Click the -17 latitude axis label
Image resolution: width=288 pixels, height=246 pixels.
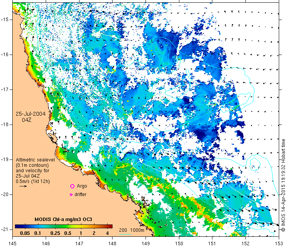4,90
